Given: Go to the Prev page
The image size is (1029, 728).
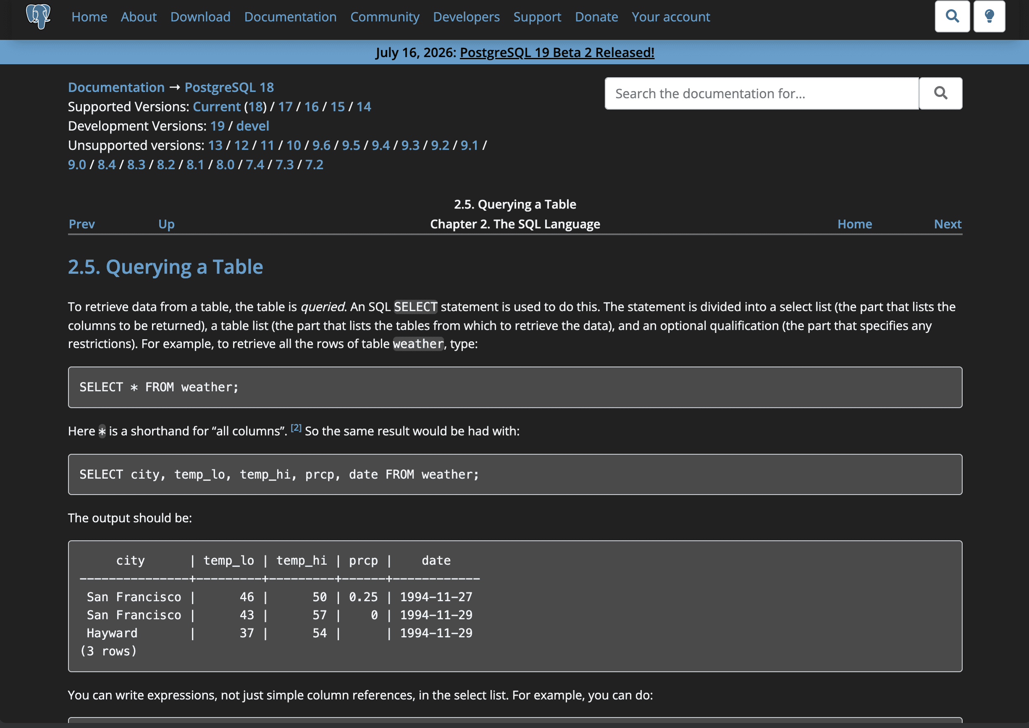Looking at the screenshot, I should tap(81, 224).
